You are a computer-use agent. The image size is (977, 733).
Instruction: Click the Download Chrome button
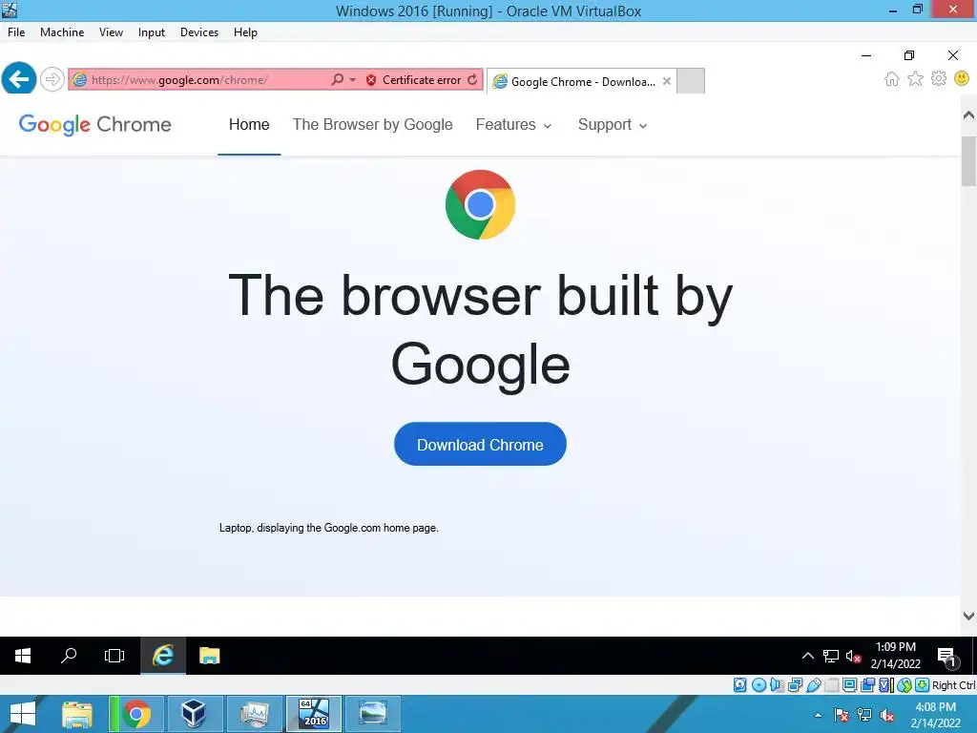480,445
